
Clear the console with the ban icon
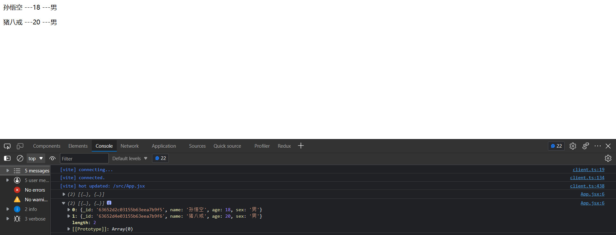[20, 158]
